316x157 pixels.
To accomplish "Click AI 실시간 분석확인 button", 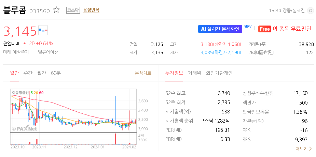I will pos(220,29).
